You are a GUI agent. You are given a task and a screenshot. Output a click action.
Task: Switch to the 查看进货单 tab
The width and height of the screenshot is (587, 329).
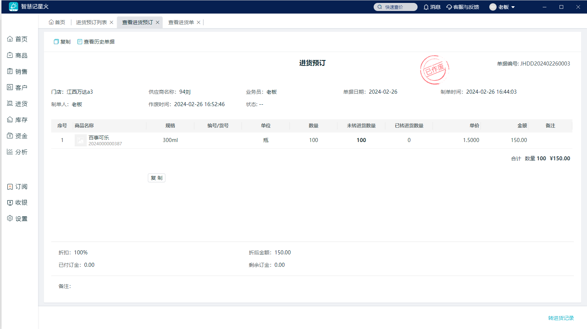pyautogui.click(x=181, y=22)
